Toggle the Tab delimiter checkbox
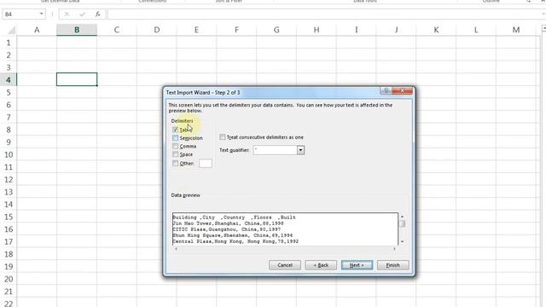 click(x=175, y=130)
